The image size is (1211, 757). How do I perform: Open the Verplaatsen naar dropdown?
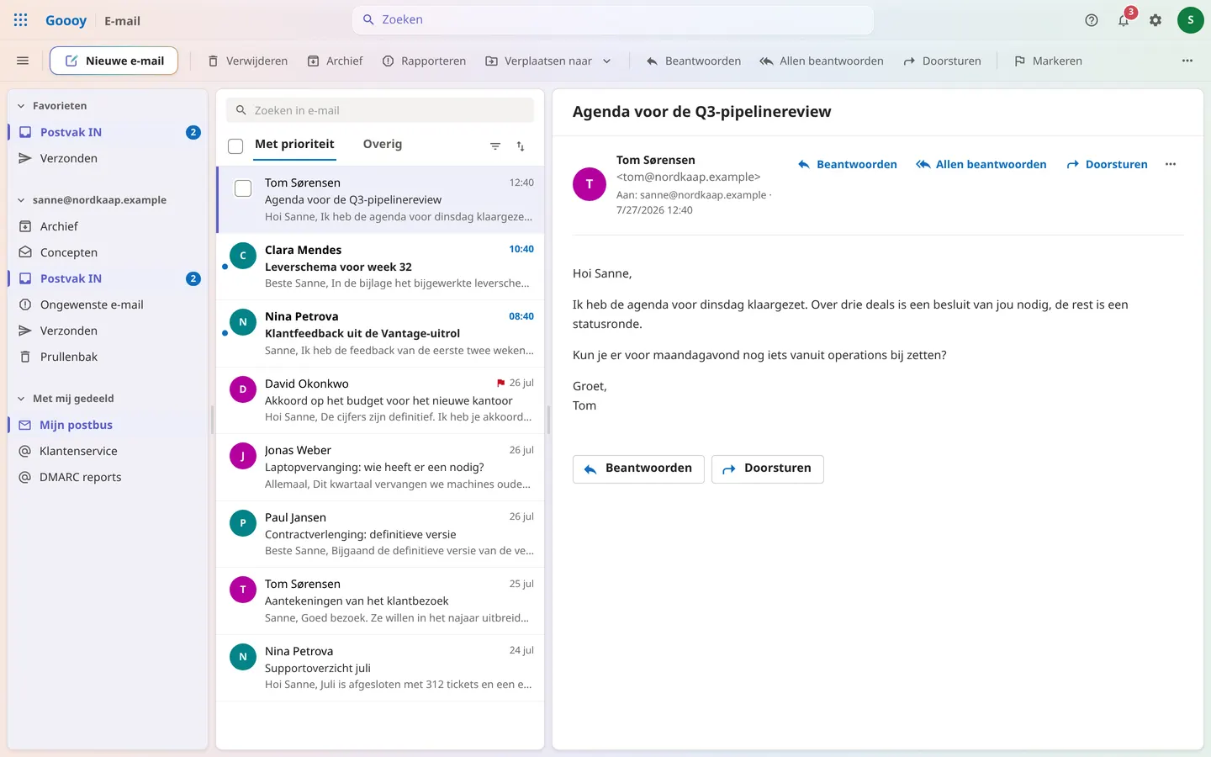pyautogui.click(x=548, y=61)
